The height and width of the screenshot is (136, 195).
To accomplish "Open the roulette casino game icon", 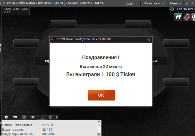I will click(x=187, y=17).
